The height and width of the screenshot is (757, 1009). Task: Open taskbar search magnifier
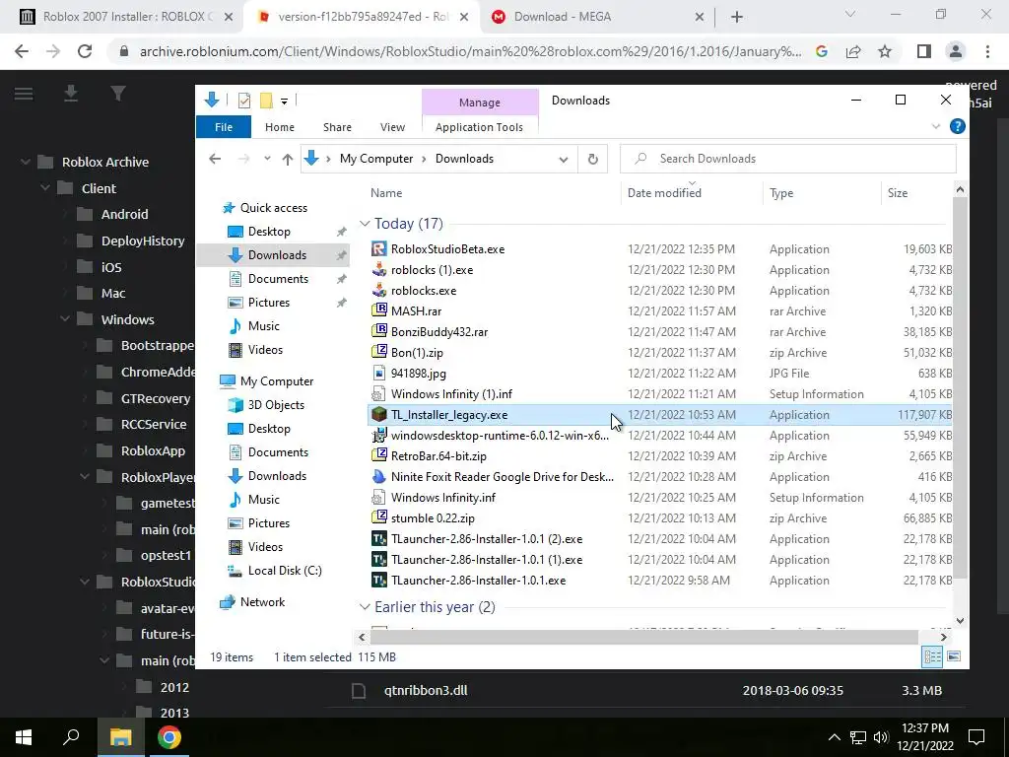pos(71,737)
